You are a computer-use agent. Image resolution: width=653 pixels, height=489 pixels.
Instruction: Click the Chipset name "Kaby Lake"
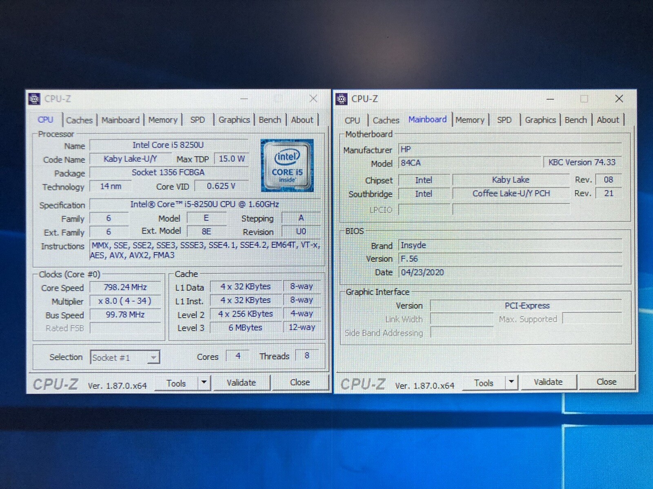coord(511,180)
